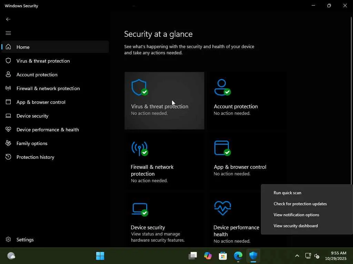Click the window icon for App & browser control in sidebar
Screen dimensions: 353x264
(x=8, y=102)
